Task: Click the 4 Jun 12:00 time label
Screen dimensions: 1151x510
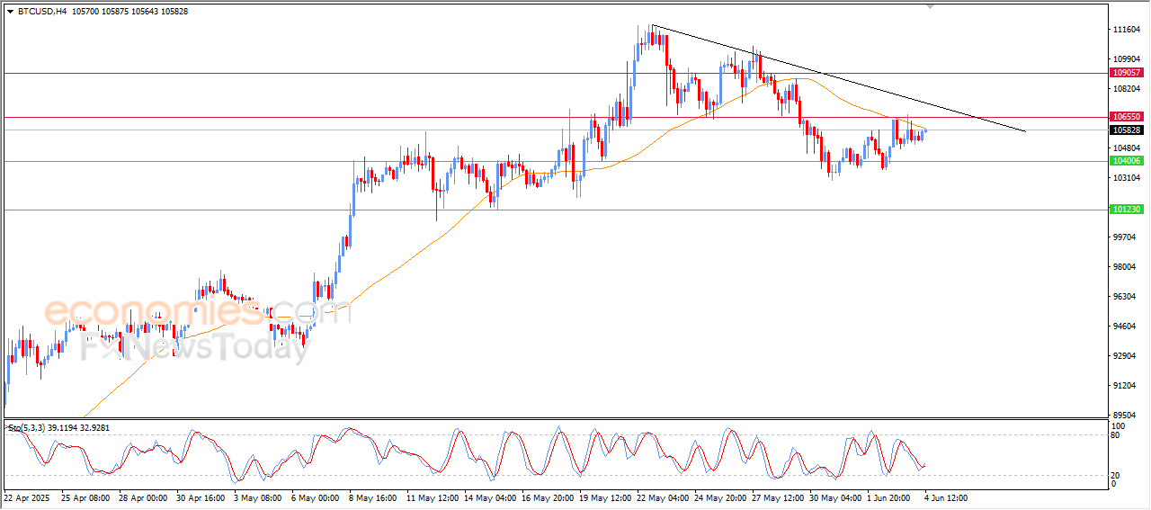Action: (x=948, y=497)
